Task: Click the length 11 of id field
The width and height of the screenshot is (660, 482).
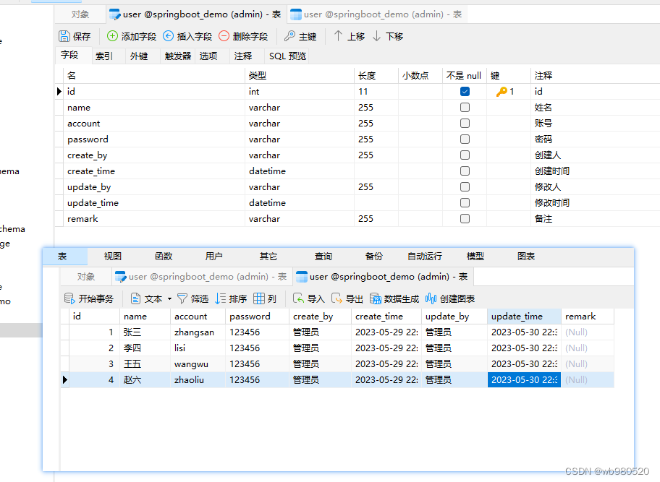Action: click(363, 92)
